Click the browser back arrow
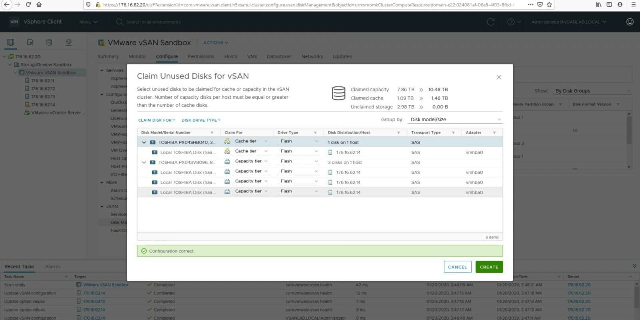Screen dimensions: 640x320 tap(6, 4)
